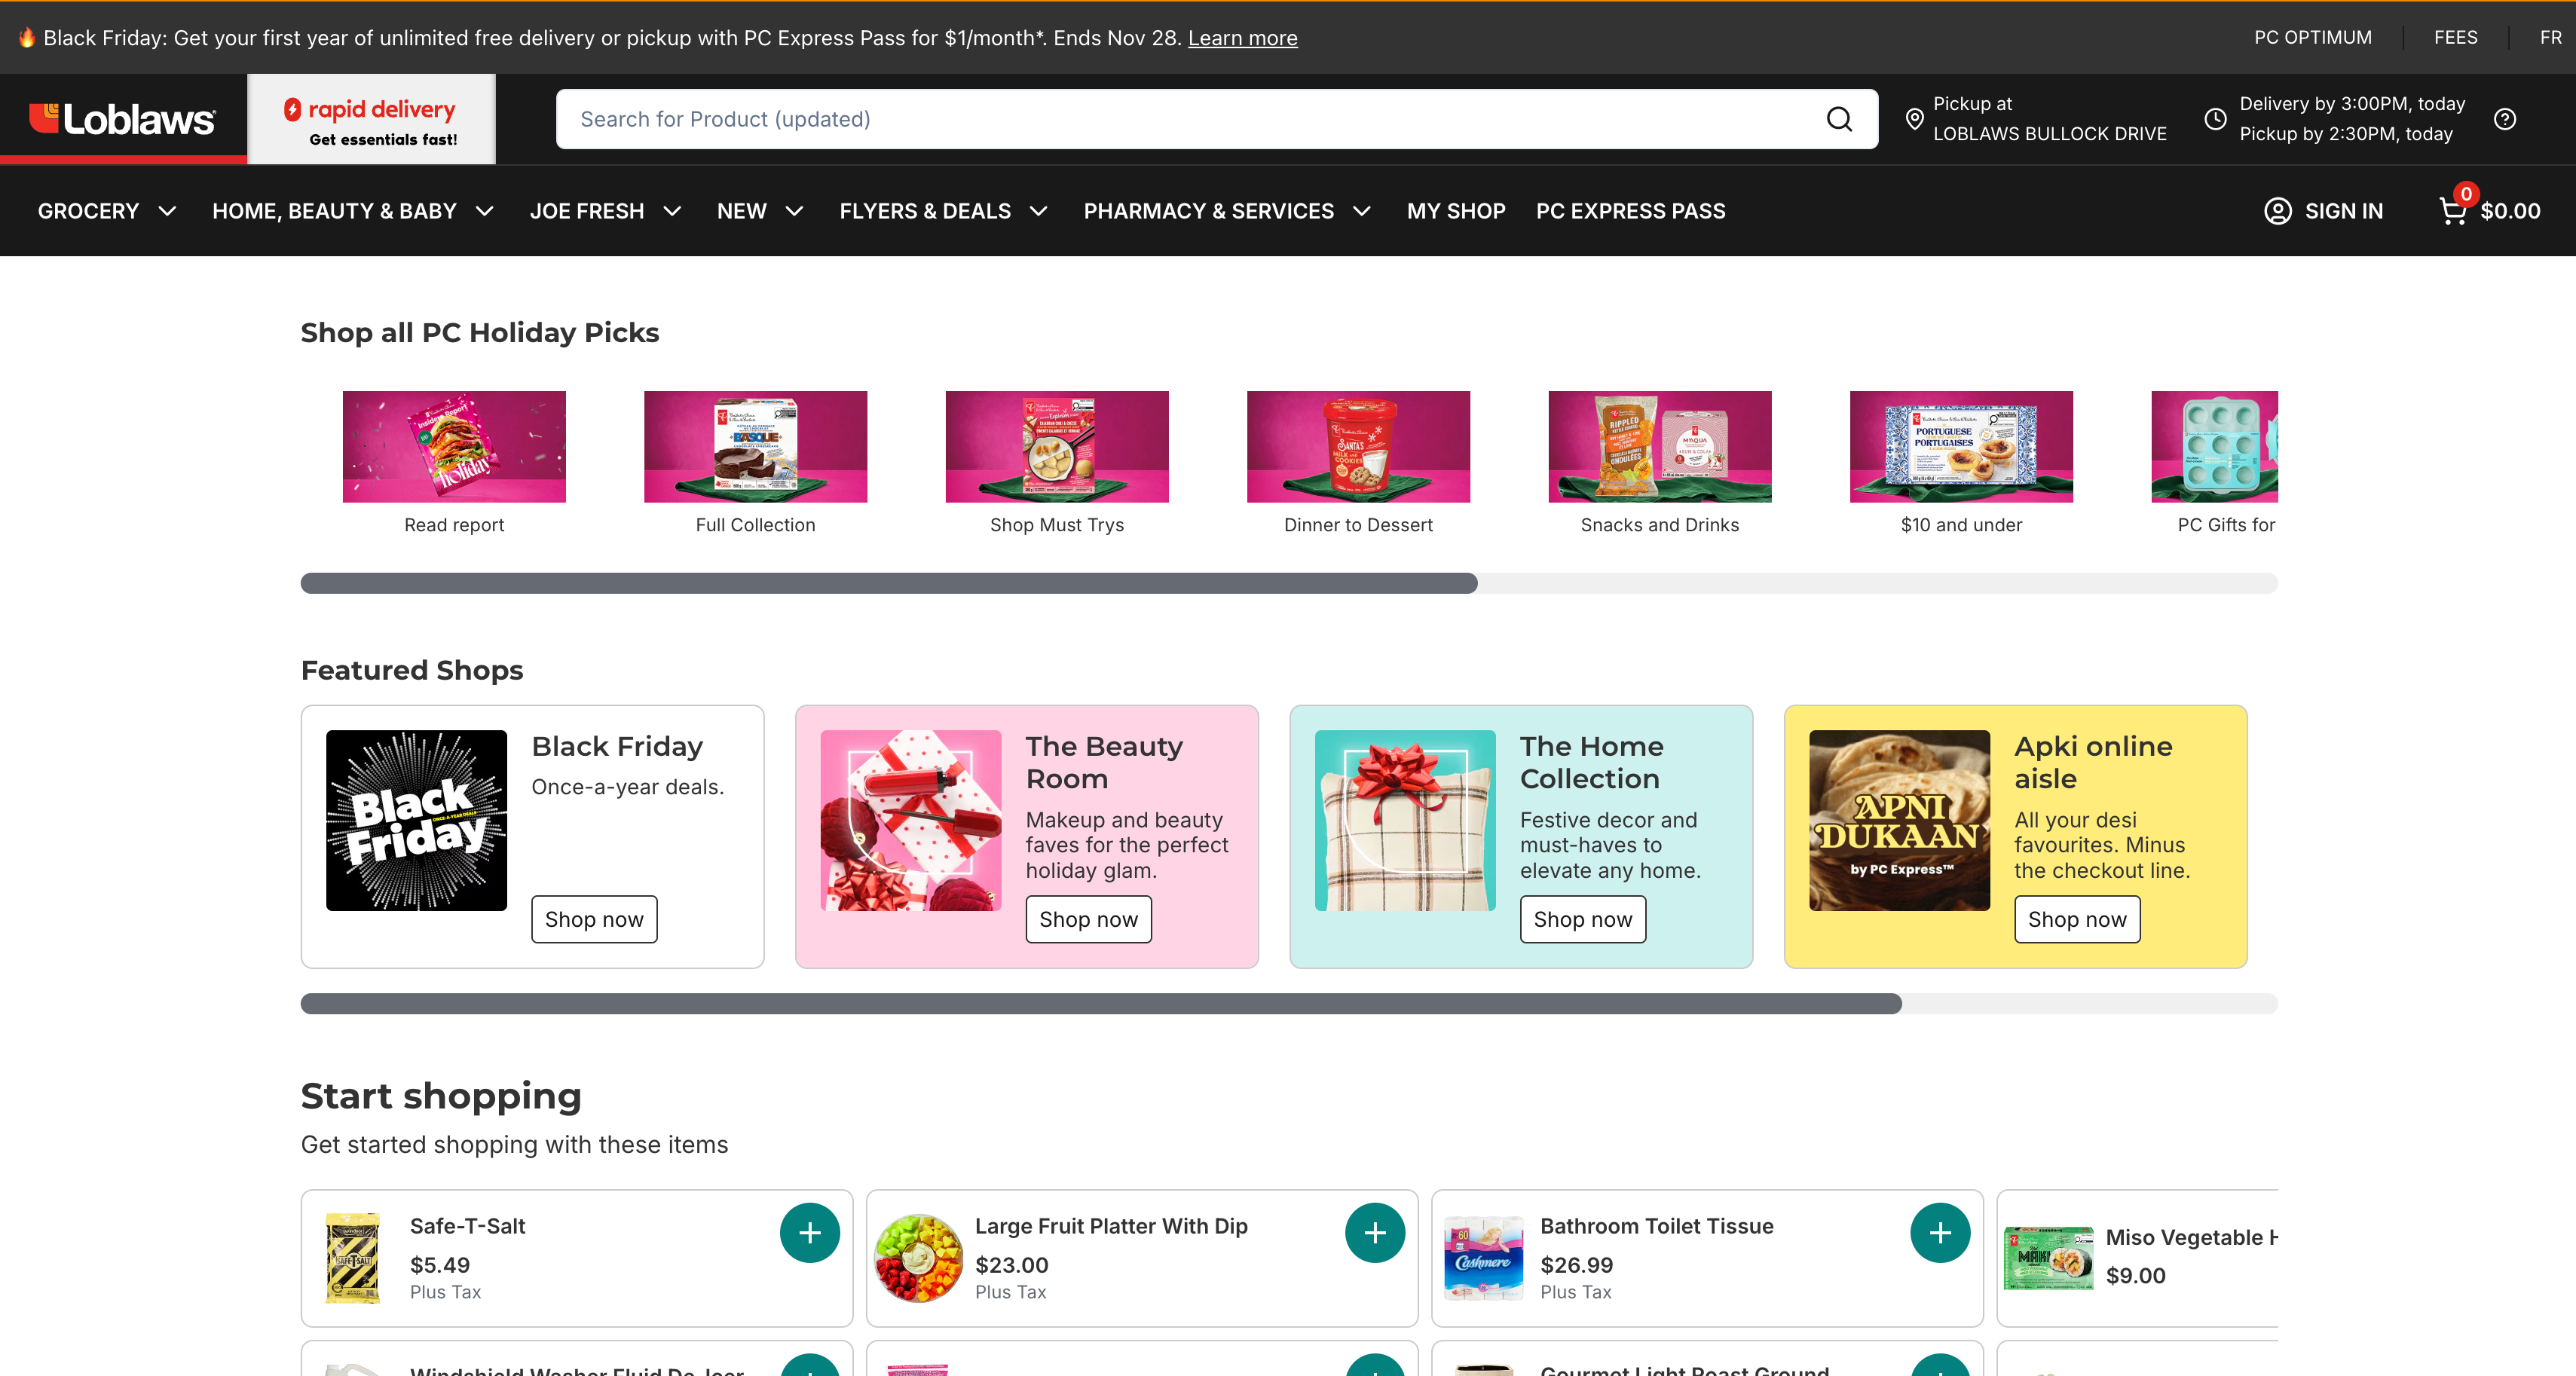Viewport: 2576px width, 1376px height.
Task: Click the Miso Vegetable product name
Action: pos(2191,1237)
